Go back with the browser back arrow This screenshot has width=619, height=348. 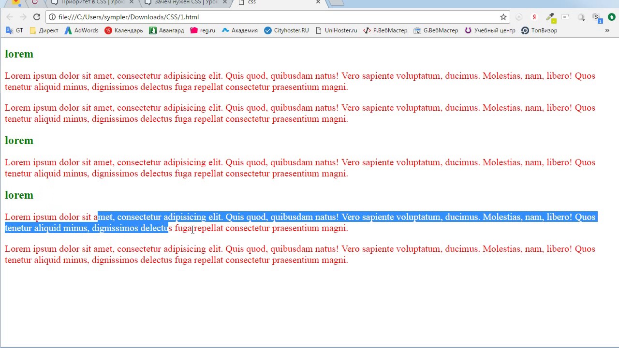point(10,17)
